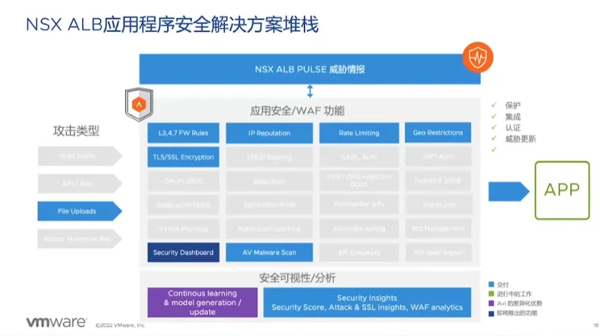Select the greyed Web Traffic arrow
600x336 pixels.
click(79, 156)
